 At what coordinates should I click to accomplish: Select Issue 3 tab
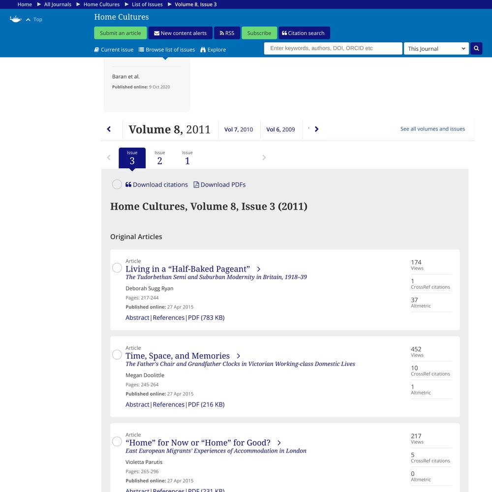132,158
